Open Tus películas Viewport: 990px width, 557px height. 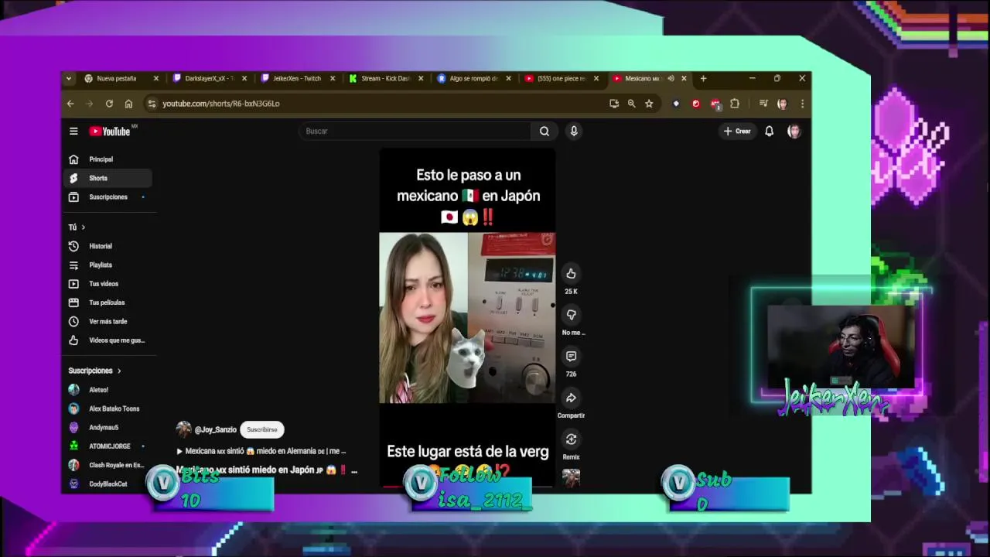coord(108,302)
